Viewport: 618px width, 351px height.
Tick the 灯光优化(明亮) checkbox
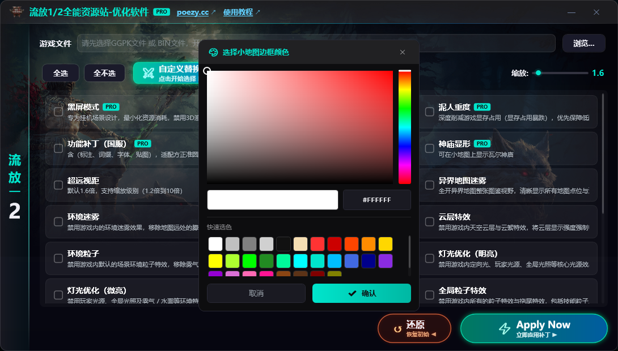click(x=430, y=258)
